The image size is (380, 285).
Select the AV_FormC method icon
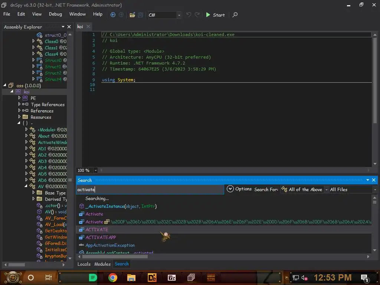(x=39, y=218)
